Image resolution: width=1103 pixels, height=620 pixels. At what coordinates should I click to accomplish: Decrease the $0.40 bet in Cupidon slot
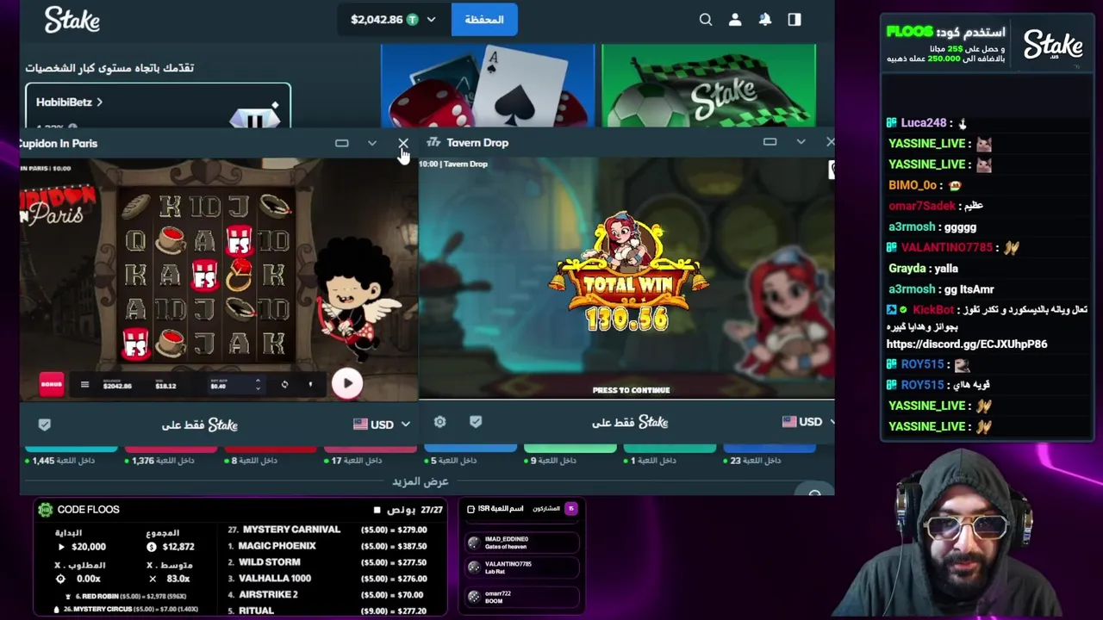click(258, 389)
